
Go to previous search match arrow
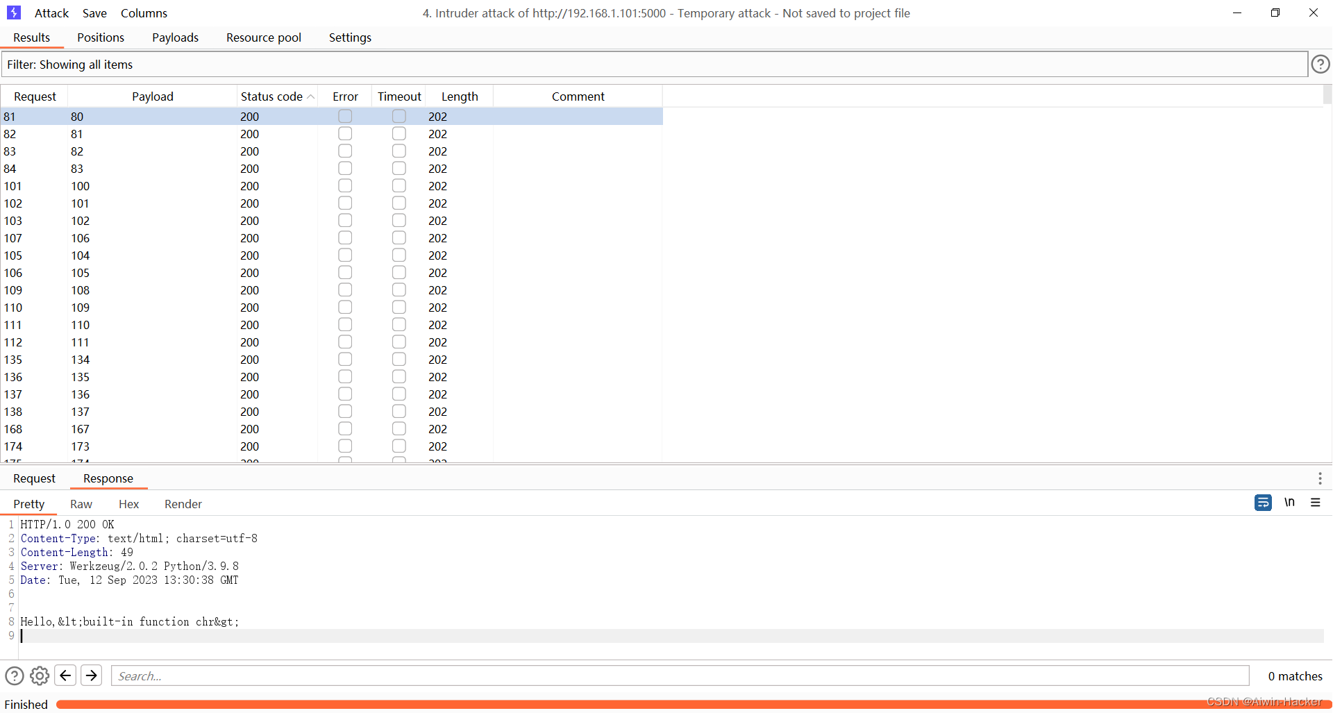65,676
